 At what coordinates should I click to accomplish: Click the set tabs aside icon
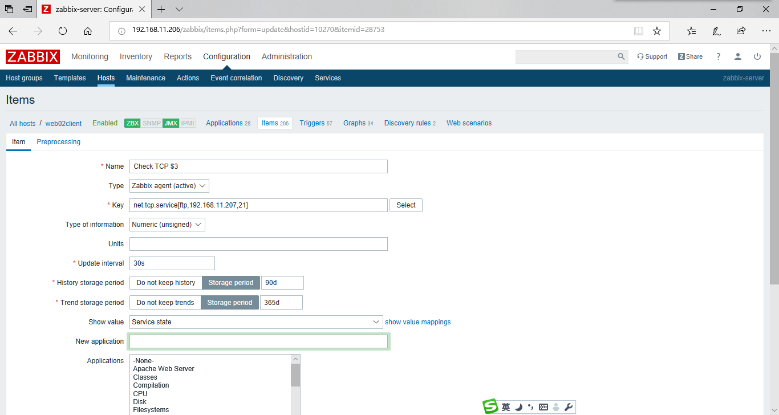click(27, 9)
